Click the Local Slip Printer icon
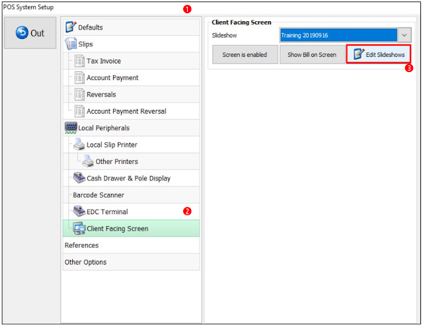This screenshot has height=326, width=423. click(x=79, y=144)
